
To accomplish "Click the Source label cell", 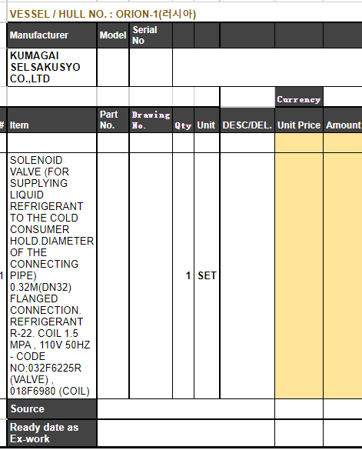I will click(x=52, y=408).
